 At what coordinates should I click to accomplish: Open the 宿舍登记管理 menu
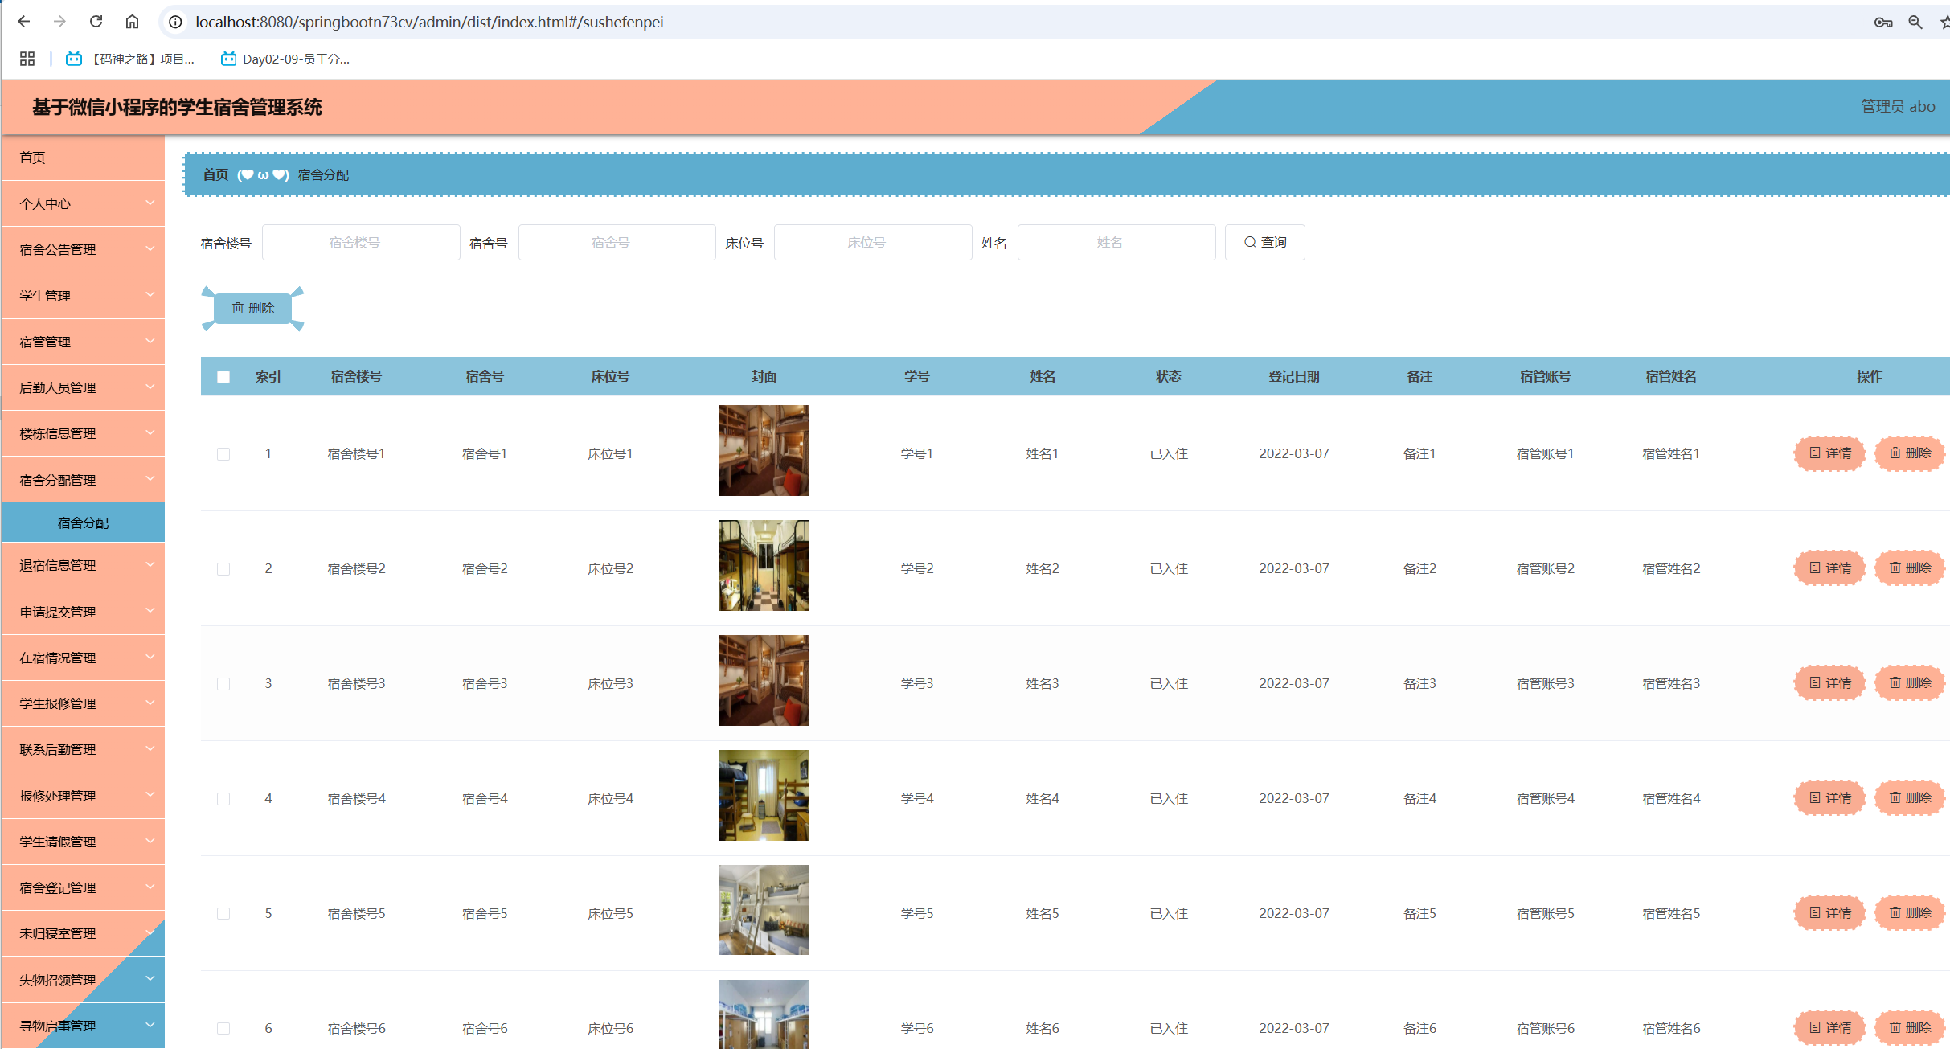[83, 887]
